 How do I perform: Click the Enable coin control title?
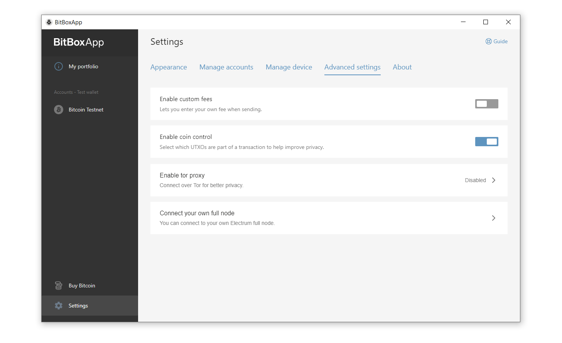[186, 137]
